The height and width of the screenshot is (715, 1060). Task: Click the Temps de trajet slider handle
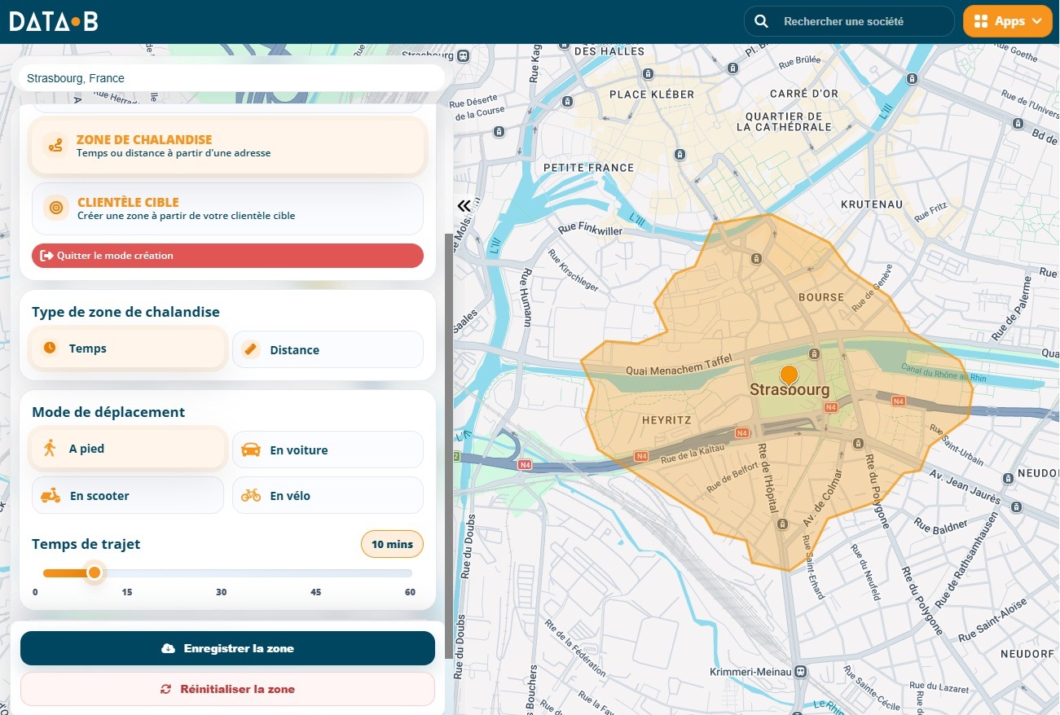pos(95,572)
